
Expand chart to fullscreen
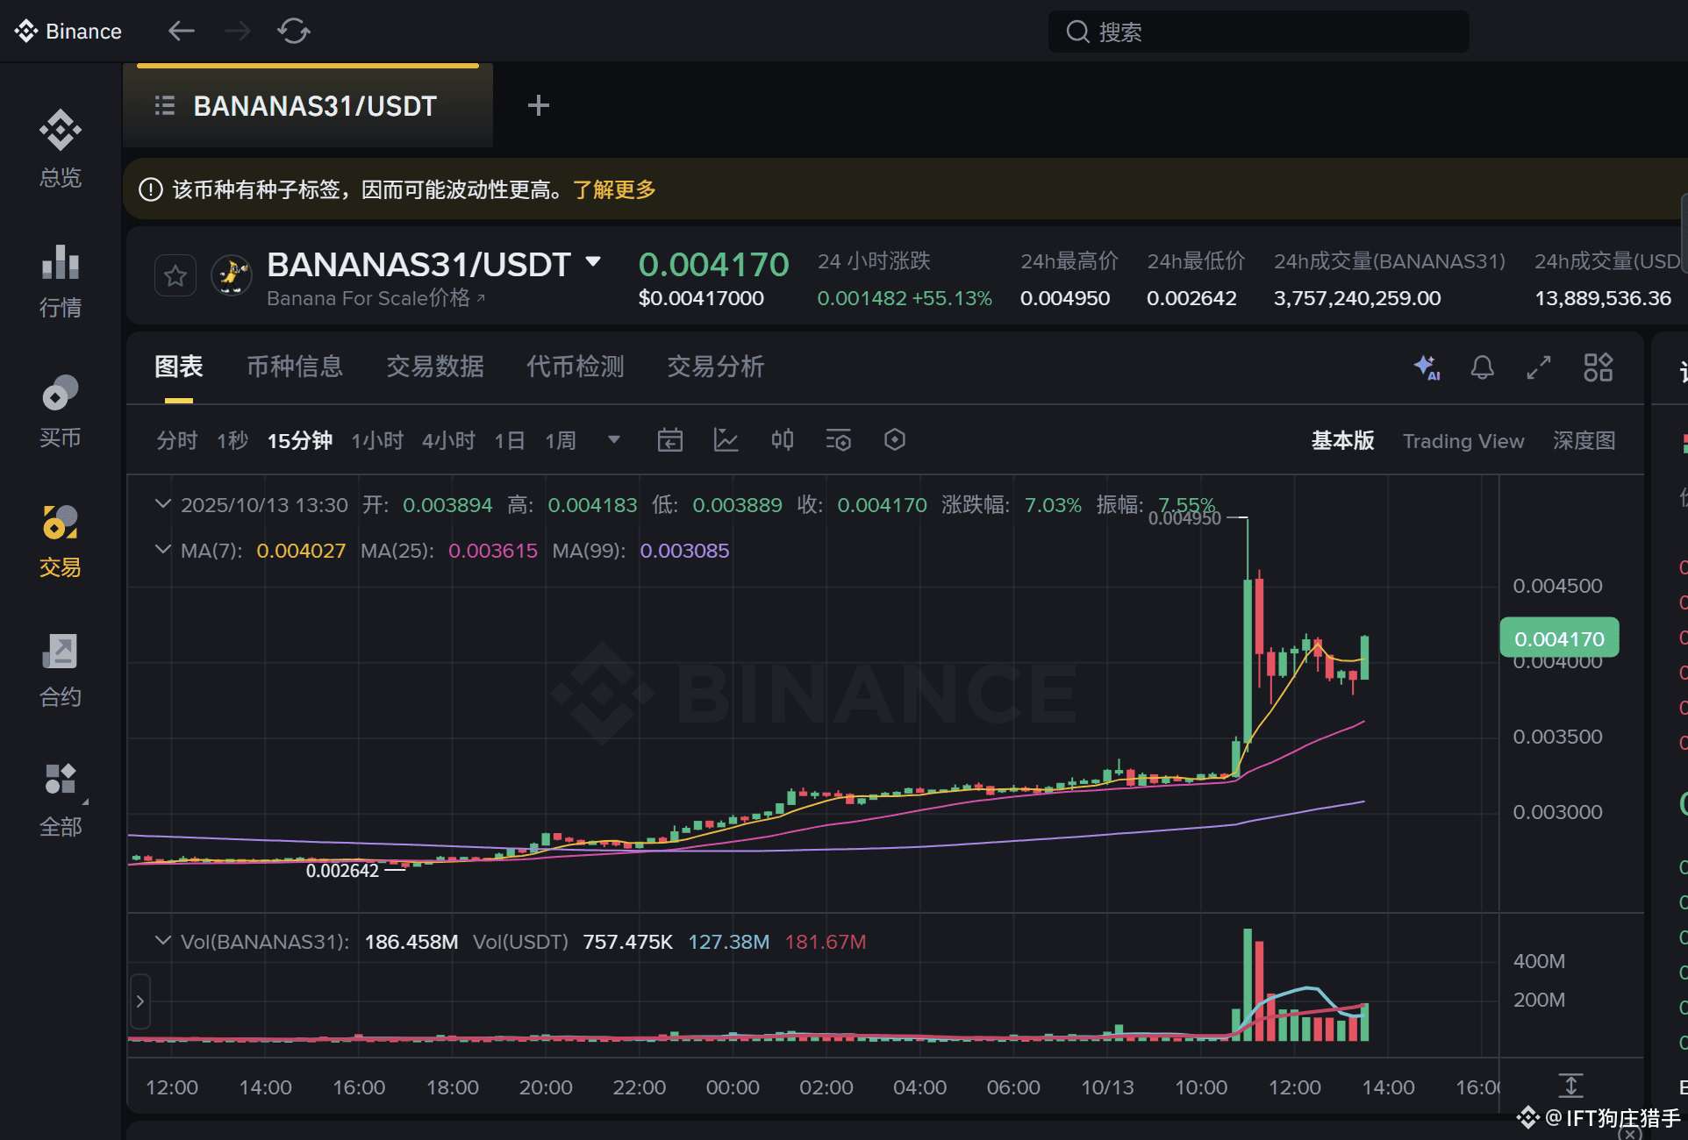pos(1539,367)
